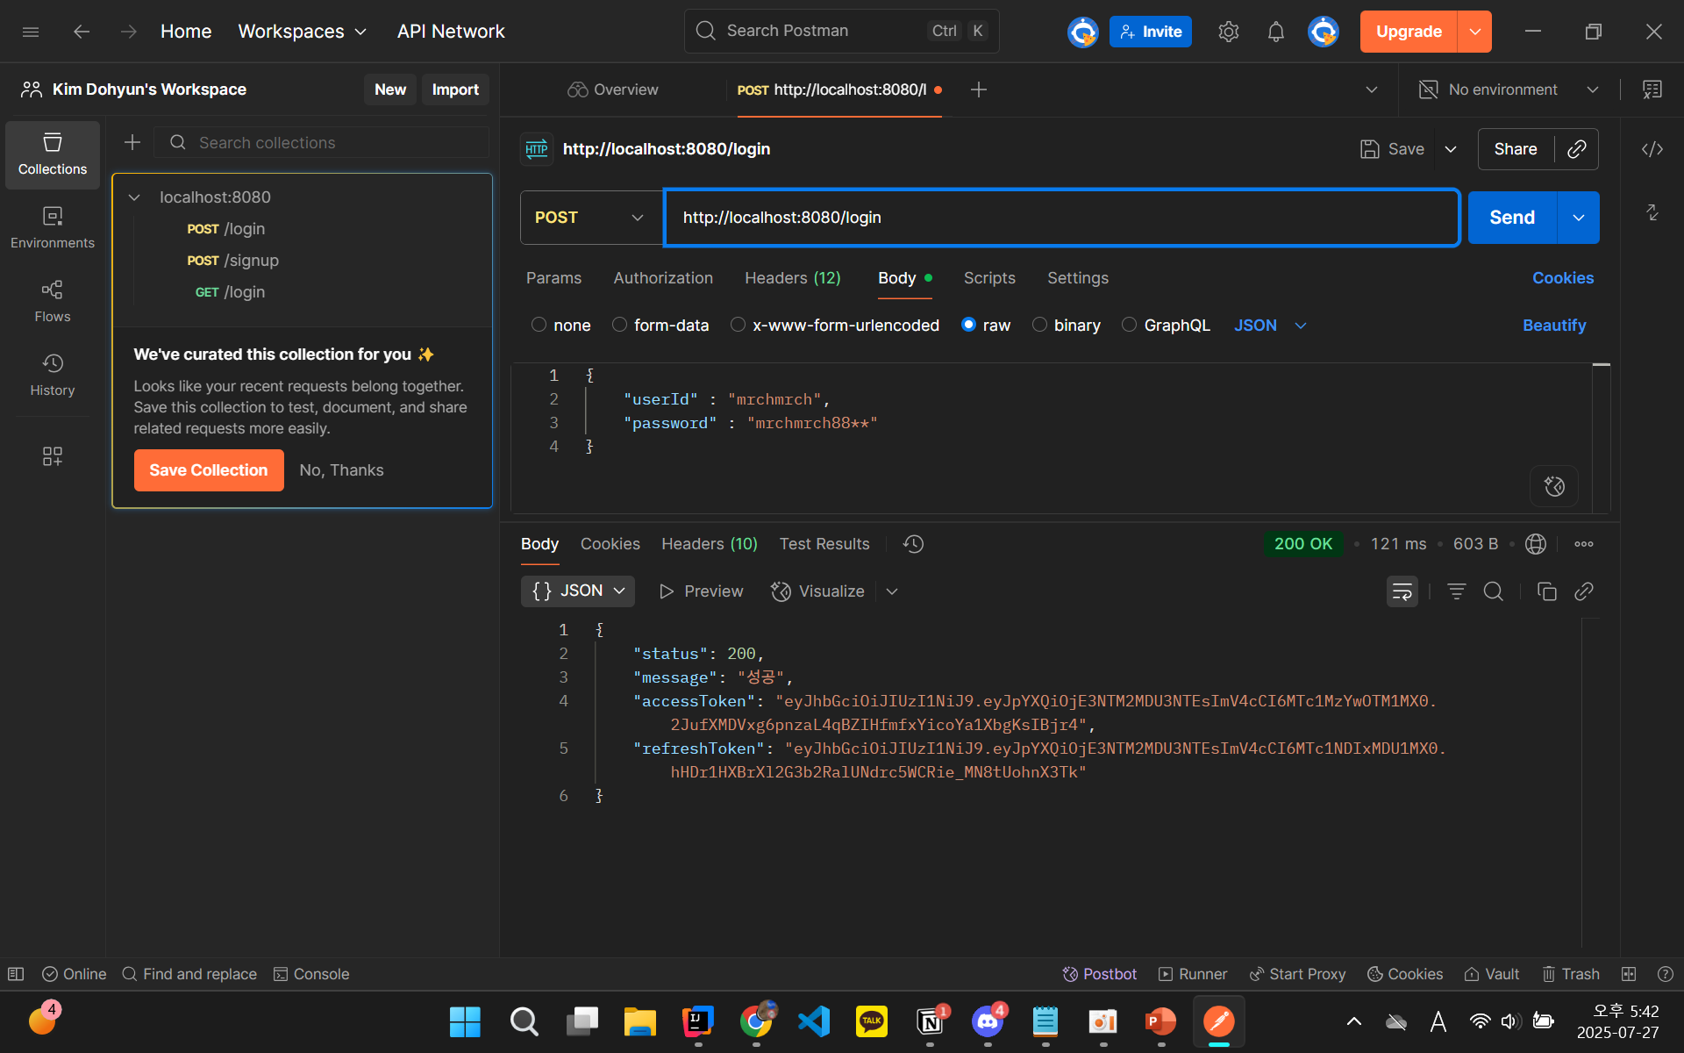The width and height of the screenshot is (1684, 1053).
Task: Open the Flows sidebar icon
Action: (52, 300)
